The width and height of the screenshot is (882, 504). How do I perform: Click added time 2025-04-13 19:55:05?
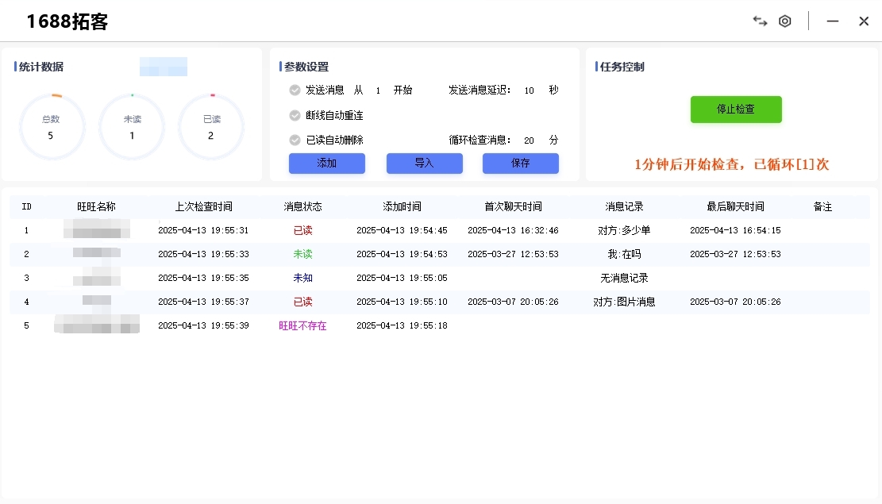click(402, 278)
